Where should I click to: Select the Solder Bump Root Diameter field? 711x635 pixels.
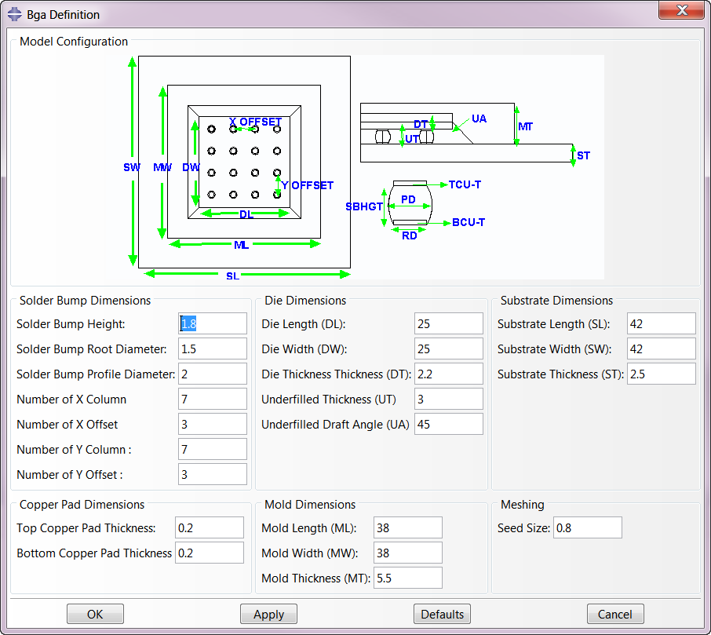tap(213, 349)
